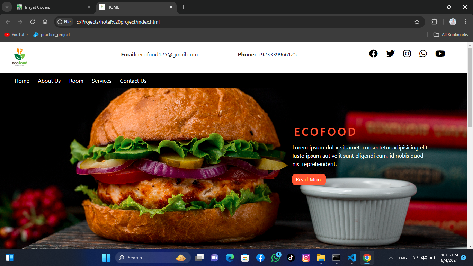Go to the About Us page

point(49,81)
